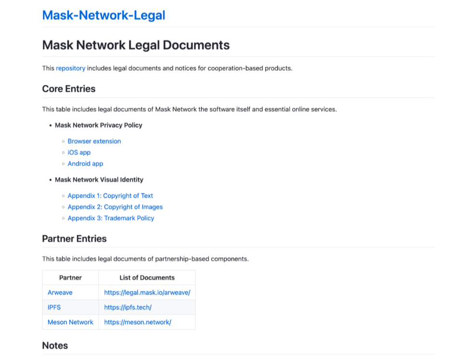This screenshot has width=462, height=359.
Task: Click the sentence about essential online services
Action: point(190,109)
